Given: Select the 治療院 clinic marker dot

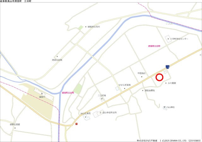Looking at the screenshot, I should click(x=143, y=90).
